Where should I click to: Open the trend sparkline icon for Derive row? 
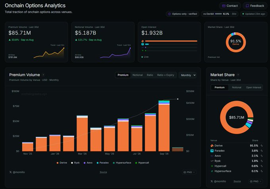tap(262, 146)
